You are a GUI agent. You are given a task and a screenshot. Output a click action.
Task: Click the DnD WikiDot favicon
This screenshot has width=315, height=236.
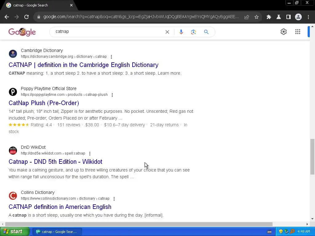[13, 151]
